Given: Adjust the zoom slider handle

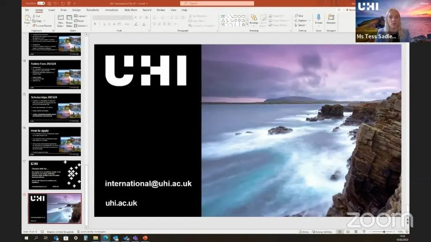Looking at the screenshot, I should click(384, 232).
